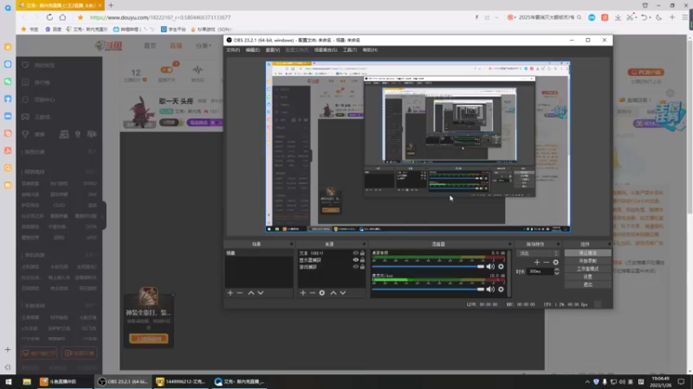Move scene down with arrow icon
The height and width of the screenshot is (389, 693).
(261, 293)
